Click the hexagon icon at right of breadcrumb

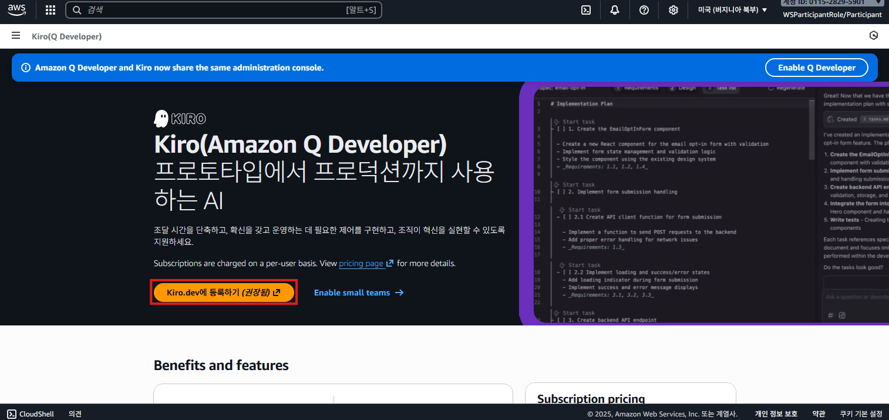pyautogui.click(x=874, y=36)
